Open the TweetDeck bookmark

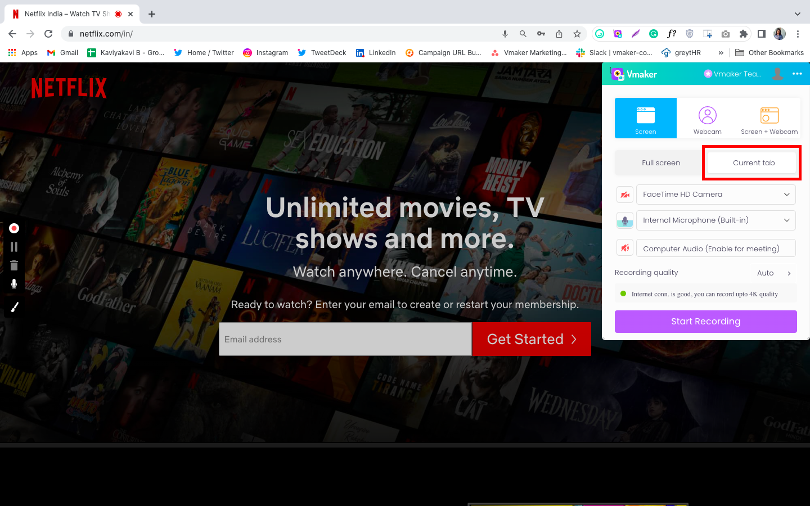coord(322,53)
